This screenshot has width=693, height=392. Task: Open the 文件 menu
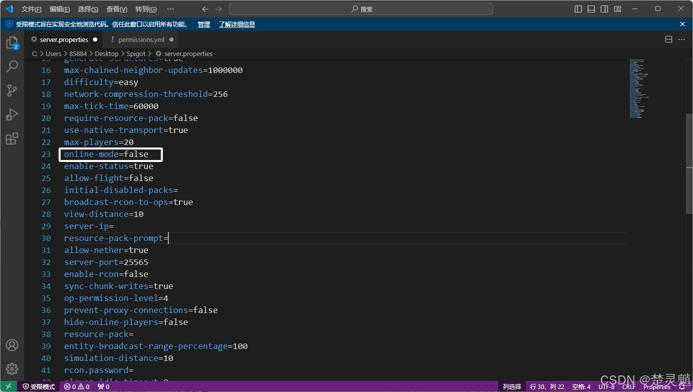pos(32,9)
